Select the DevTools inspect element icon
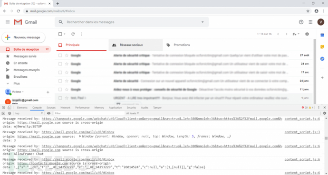Screen dimensions: 328x175 pos(3,108)
